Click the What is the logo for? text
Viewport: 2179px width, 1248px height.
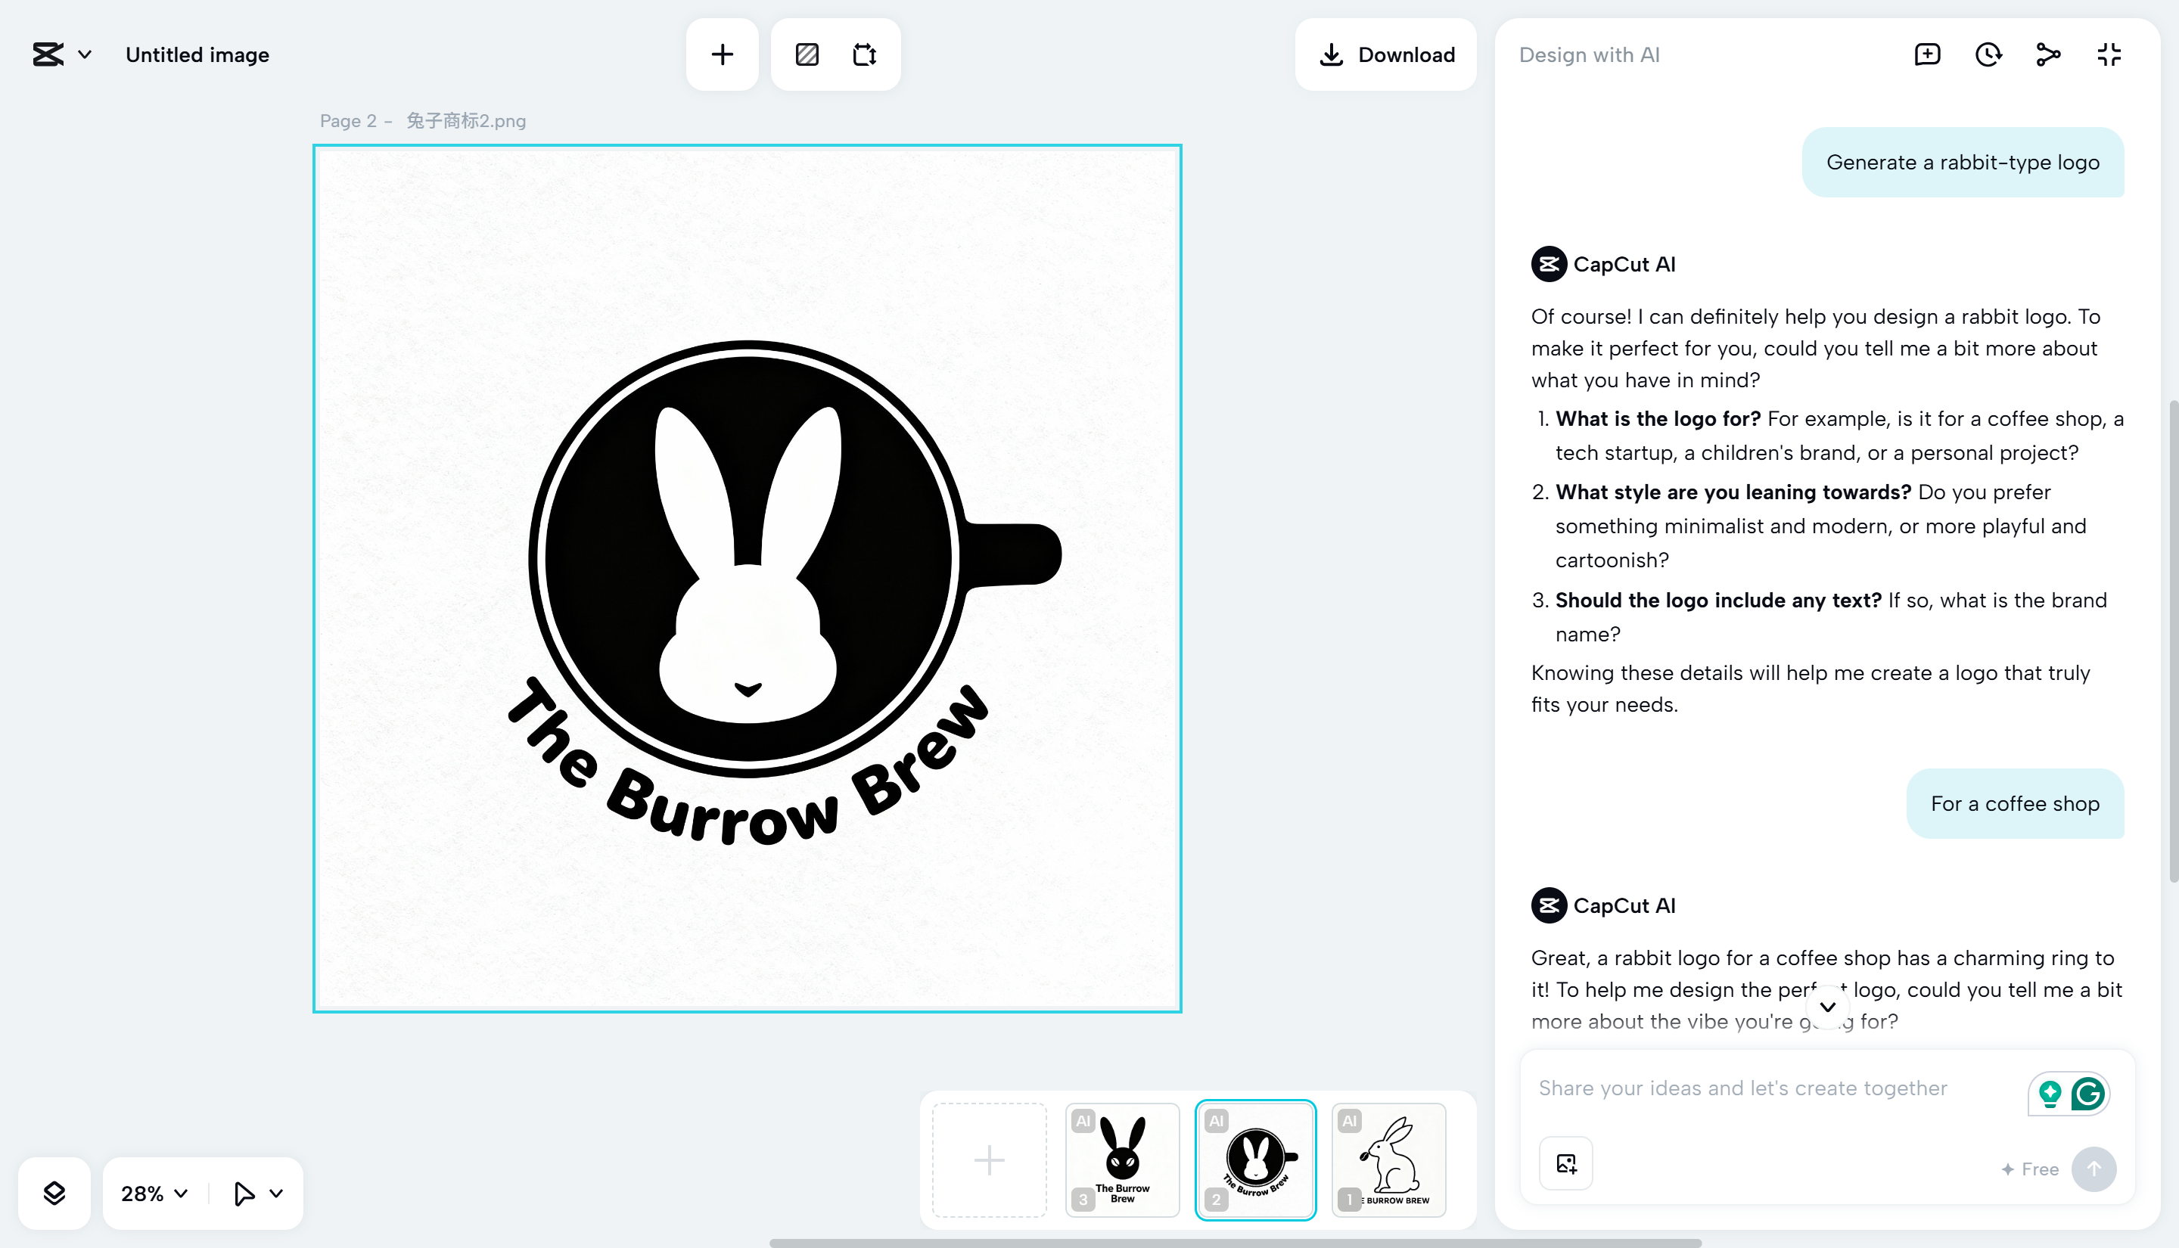coord(1658,418)
